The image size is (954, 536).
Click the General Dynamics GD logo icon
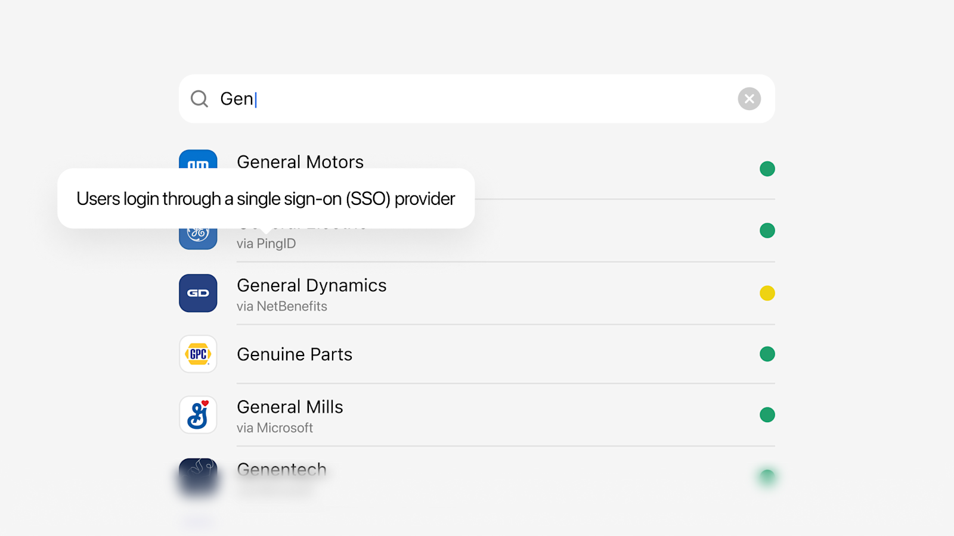(x=198, y=293)
